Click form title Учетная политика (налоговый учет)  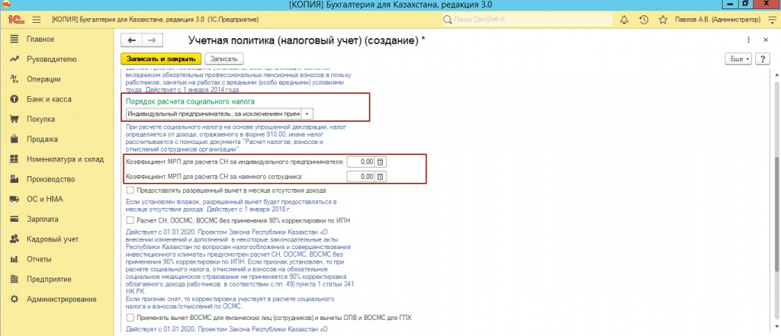point(307,40)
